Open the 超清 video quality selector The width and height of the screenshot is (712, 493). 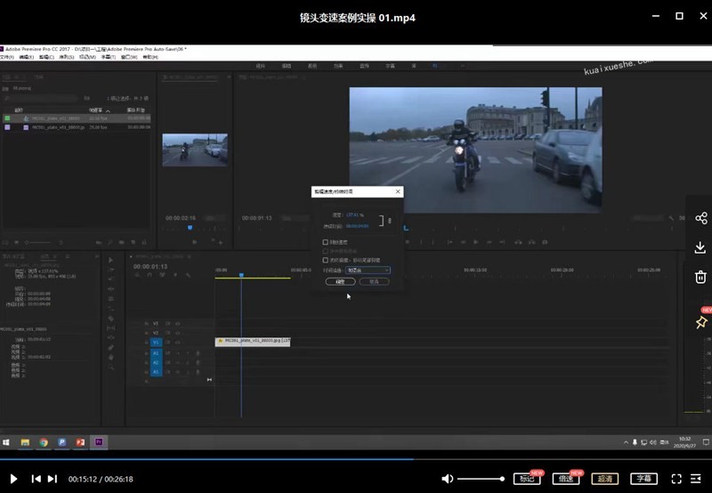[605, 479]
